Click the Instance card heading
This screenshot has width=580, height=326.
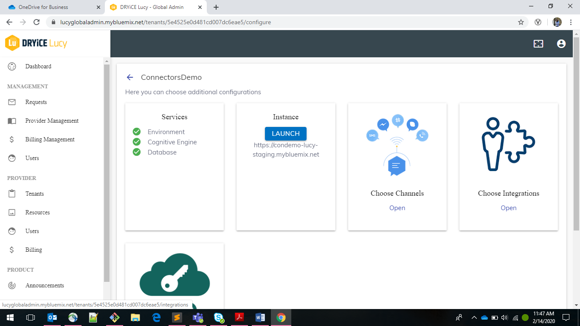click(x=286, y=117)
